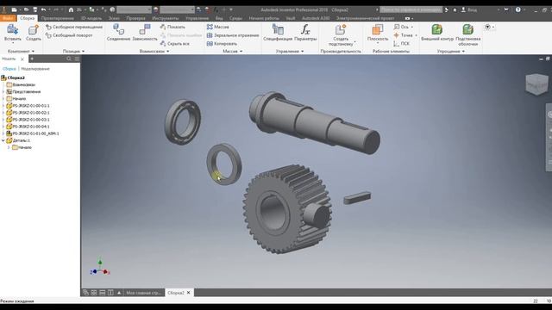Click Скрыть все in the relationships panel

pyautogui.click(x=174, y=44)
